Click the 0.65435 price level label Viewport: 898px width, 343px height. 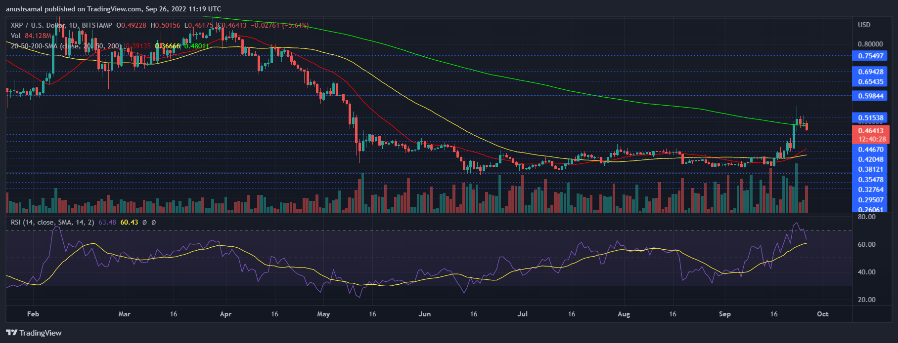tap(869, 81)
